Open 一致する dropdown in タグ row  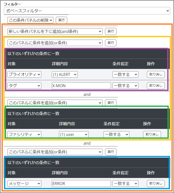coord(125,86)
